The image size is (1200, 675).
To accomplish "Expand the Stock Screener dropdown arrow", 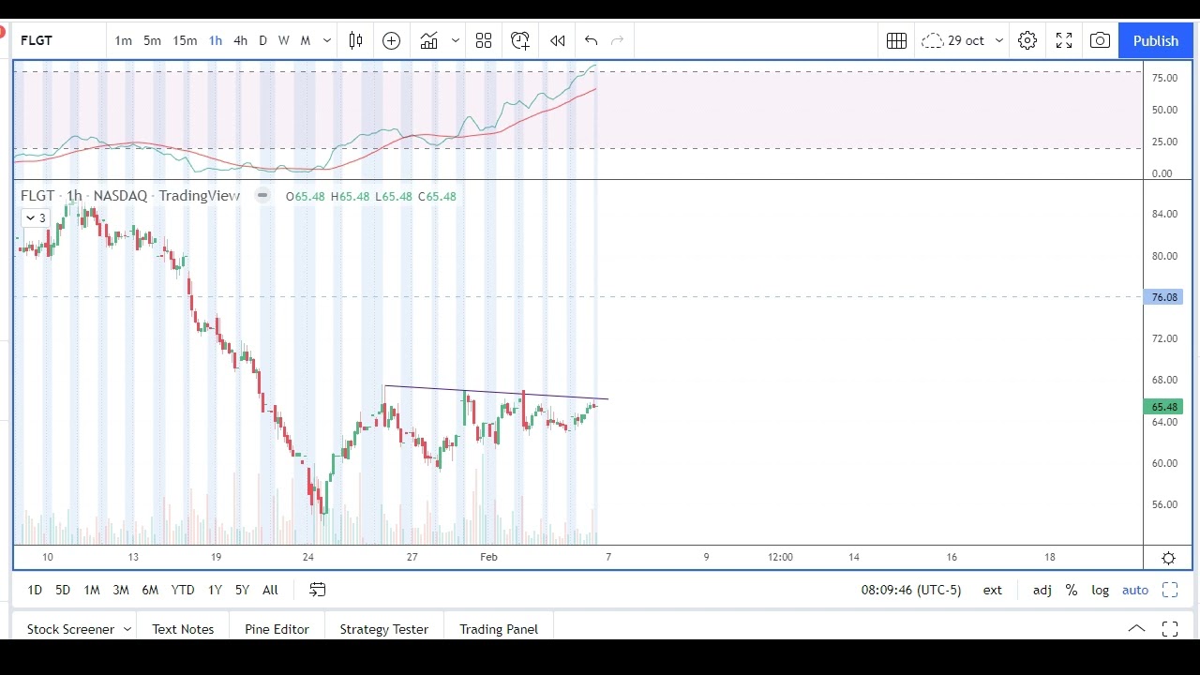I will click(127, 629).
